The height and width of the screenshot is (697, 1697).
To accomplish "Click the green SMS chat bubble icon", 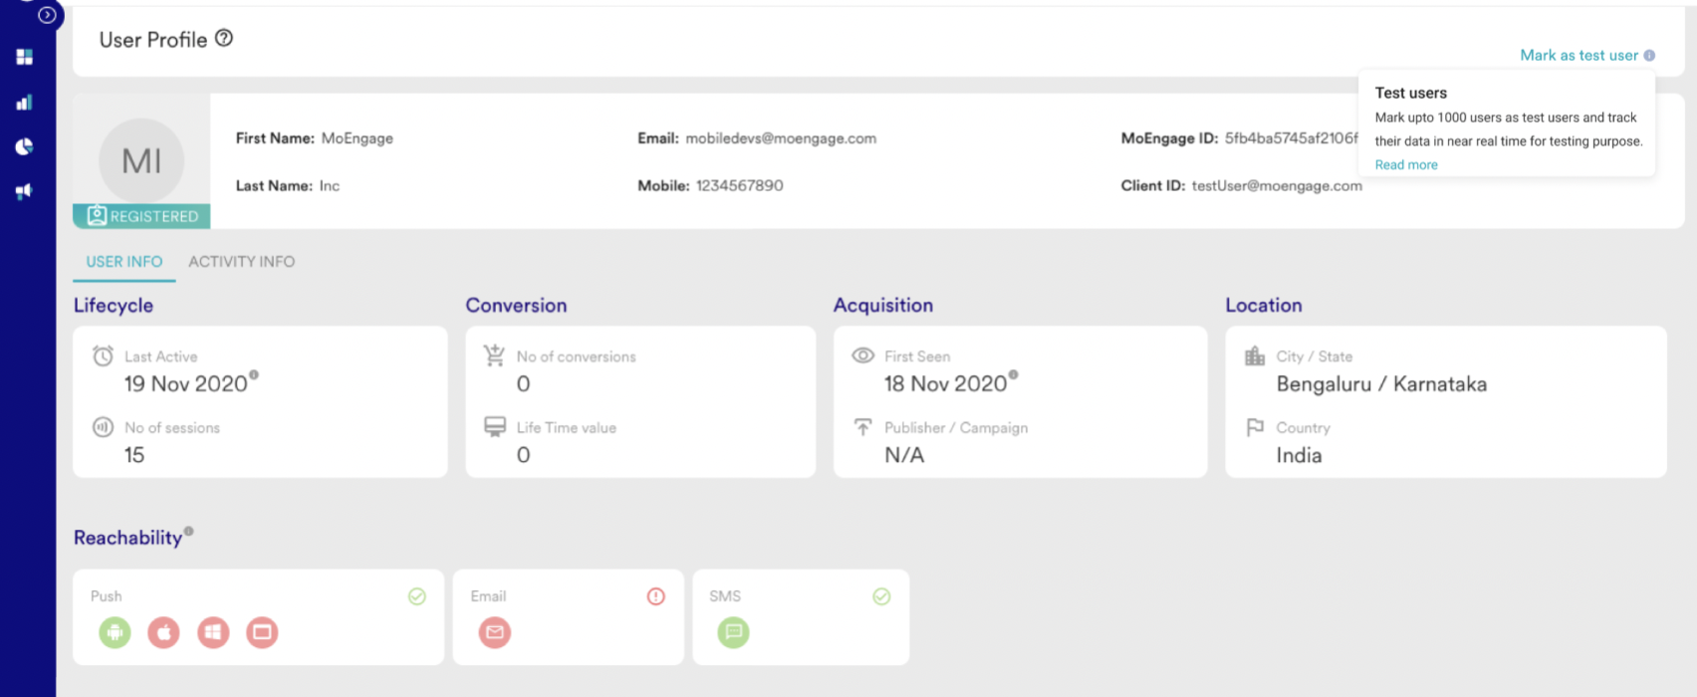I will (733, 632).
